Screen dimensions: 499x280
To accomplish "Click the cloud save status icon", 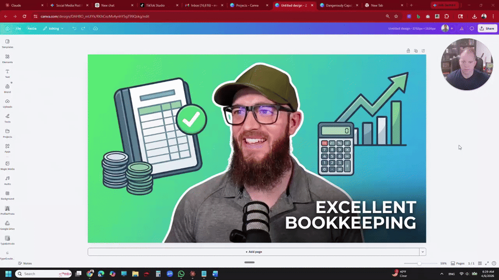I will (x=96, y=28).
